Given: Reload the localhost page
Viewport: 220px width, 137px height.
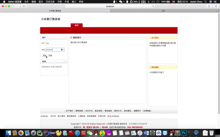Looking at the screenshot, I should point(153,6).
